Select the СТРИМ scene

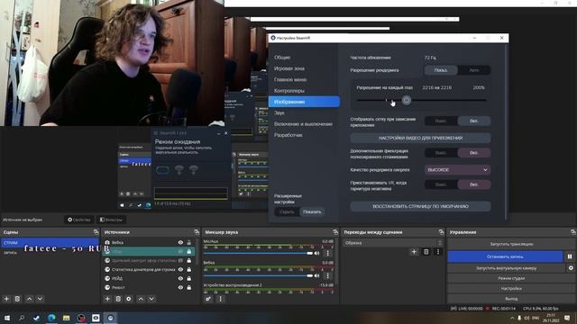point(50,243)
